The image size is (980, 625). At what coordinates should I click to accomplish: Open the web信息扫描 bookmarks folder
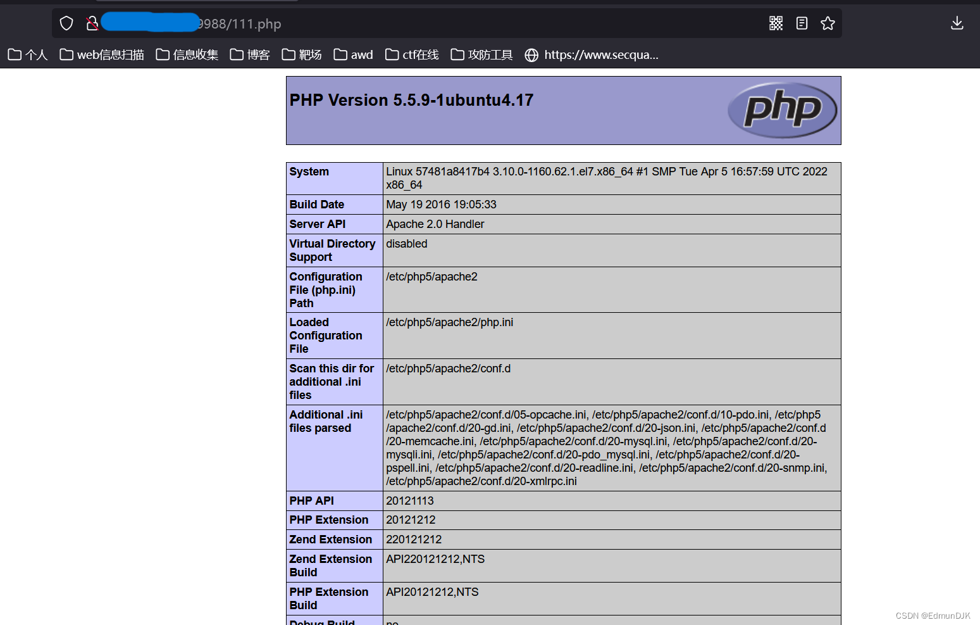102,55
